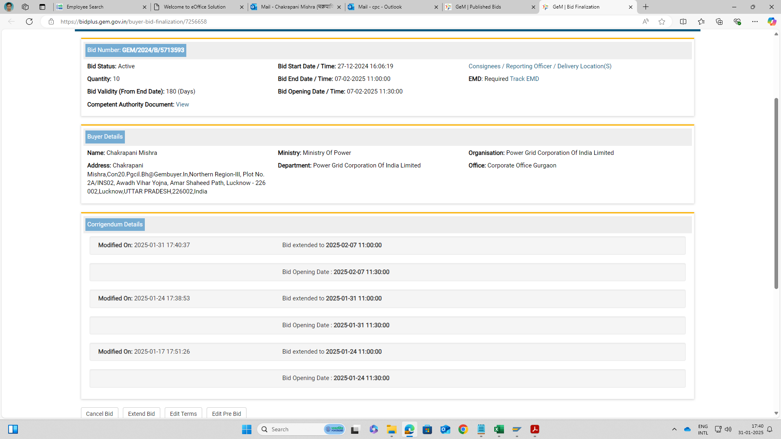The image size is (781, 439).
Task: Open Copilot sidebar icon
Action: [x=772, y=22]
